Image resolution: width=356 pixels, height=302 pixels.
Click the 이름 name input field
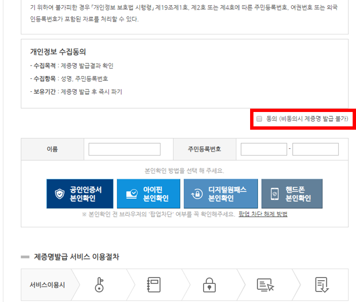coord(125,149)
